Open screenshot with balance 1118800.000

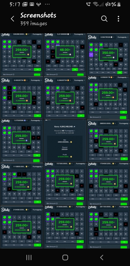tap(22, 184)
